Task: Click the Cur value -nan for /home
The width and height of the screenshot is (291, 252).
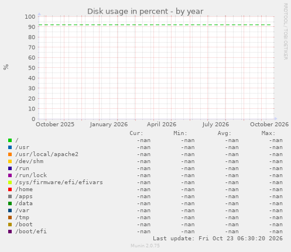Action: [x=143, y=189]
